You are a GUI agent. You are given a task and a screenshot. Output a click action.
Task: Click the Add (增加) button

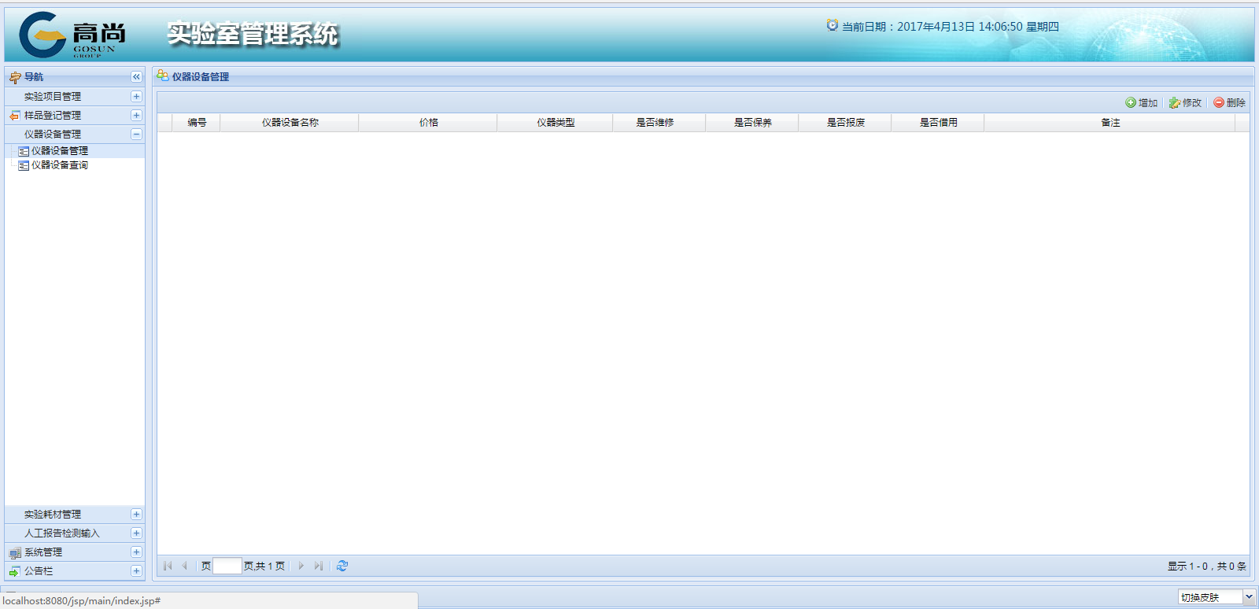click(x=1142, y=103)
